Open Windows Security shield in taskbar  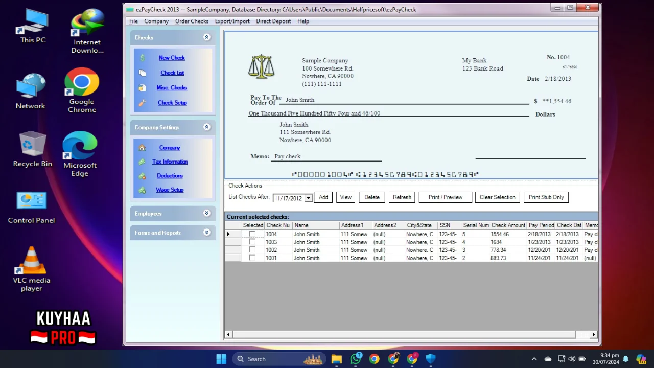pos(431,359)
